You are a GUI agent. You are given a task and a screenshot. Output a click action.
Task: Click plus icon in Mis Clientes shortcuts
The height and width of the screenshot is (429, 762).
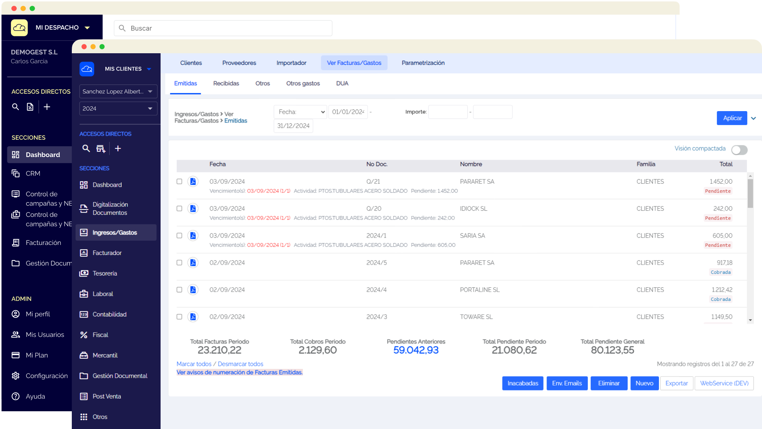click(118, 149)
